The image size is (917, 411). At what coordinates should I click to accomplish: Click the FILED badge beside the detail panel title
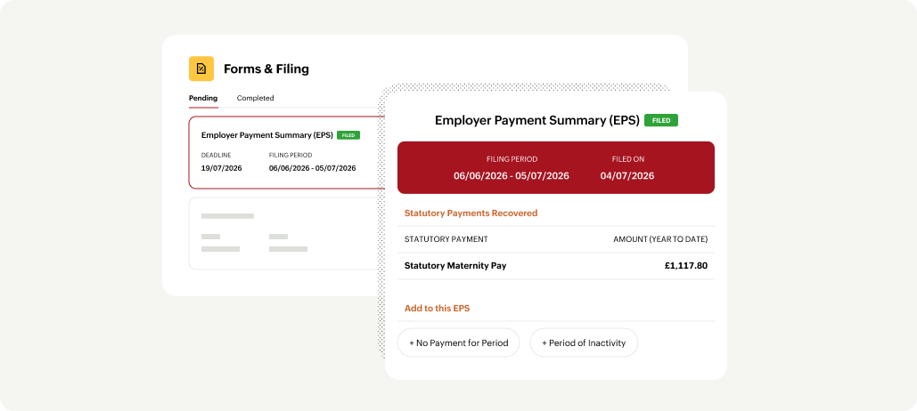pyautogui.click(x=661, y=121)
